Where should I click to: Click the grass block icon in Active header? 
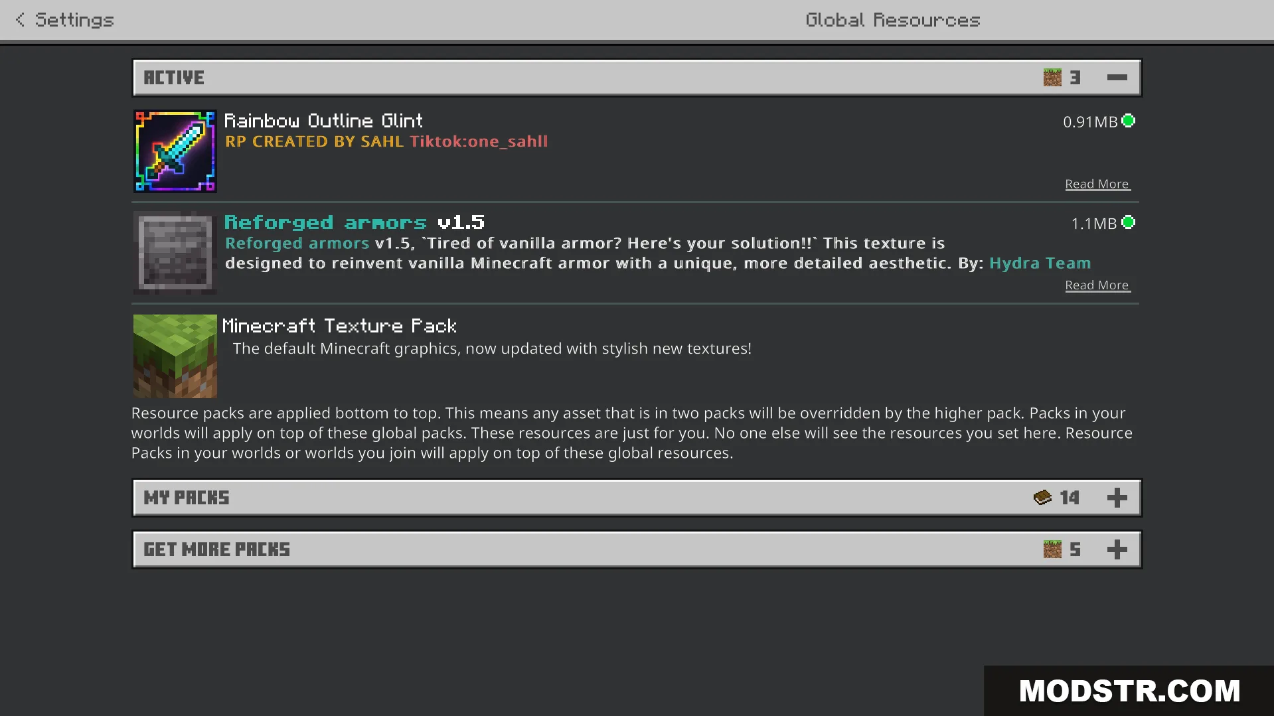point(1052,78)
